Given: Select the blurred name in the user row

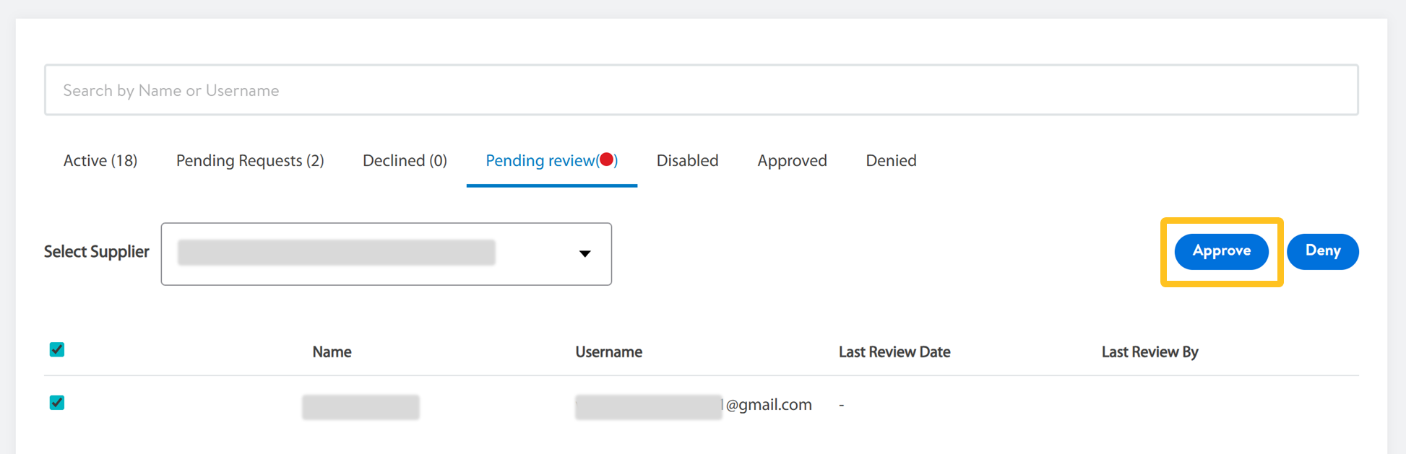Looking at the screenshot, I should pos(361,407).
